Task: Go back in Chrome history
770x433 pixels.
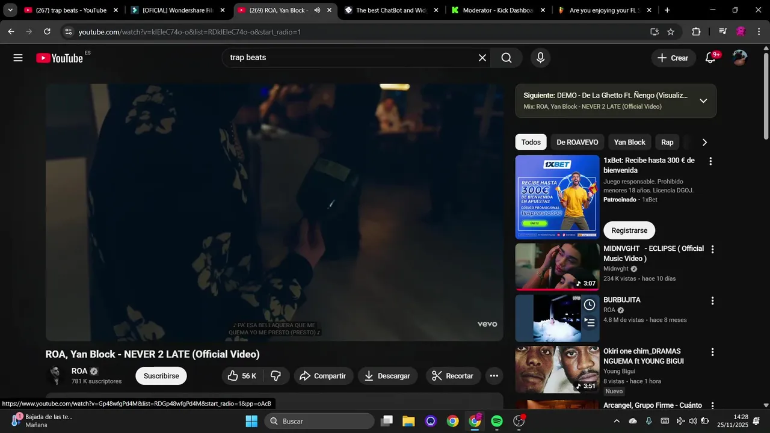Action: coord(11,31)
